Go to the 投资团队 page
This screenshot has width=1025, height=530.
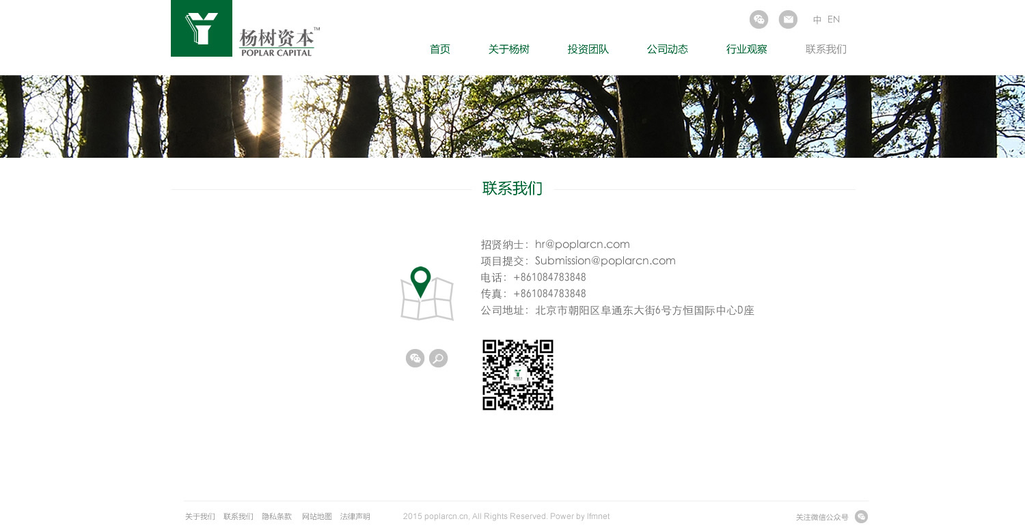coord(588,49)
